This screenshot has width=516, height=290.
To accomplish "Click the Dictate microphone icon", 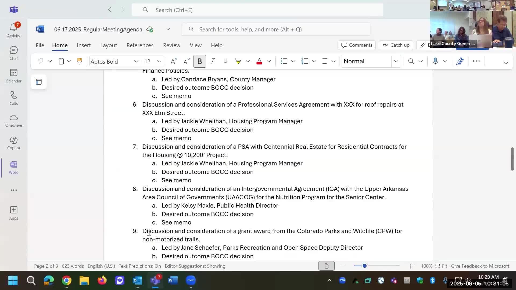I will point(435,61).
